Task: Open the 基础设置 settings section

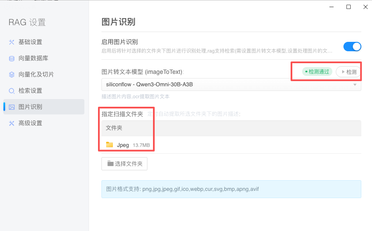Action: click(x=30, y=42)
